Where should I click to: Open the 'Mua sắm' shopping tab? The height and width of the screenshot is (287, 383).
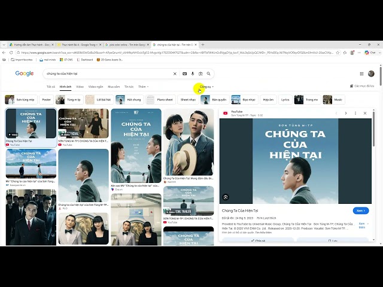click(x=114, y=87)
